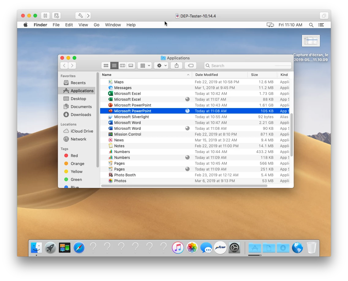Open Photos pinwheel icon in Dock
This screenshot has height=281, width=348.
[192, 248]
